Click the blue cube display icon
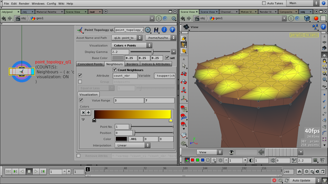328x184 pixels. tap(307, 18)
